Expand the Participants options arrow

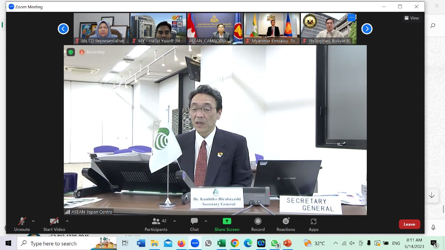coord(175,221)
